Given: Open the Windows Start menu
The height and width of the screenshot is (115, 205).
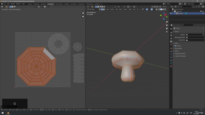Looking at the screenshot, I should [3, 113].
